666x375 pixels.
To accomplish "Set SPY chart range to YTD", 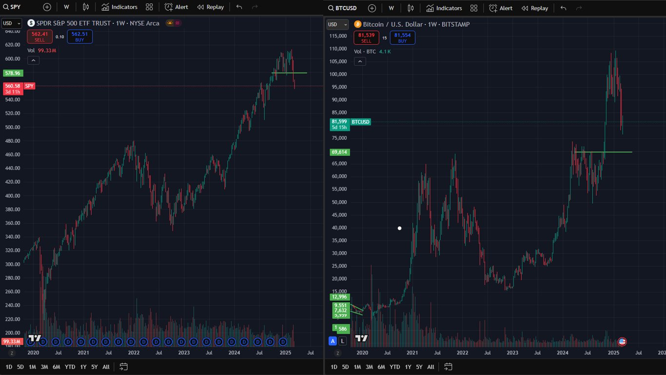I will tap(70, 367).
